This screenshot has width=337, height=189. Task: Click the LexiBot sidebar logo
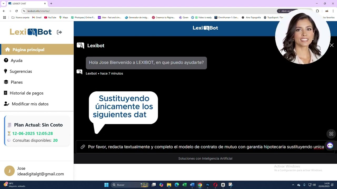31,32
